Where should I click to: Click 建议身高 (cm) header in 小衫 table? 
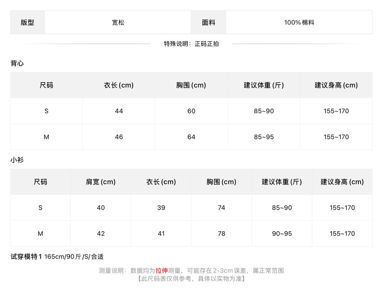(x=342, y=182)
